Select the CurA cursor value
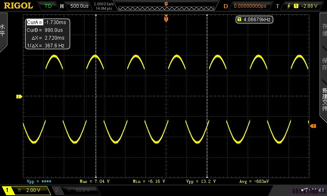This screenshot has width=327, height=196. click(x=55, y=22)
